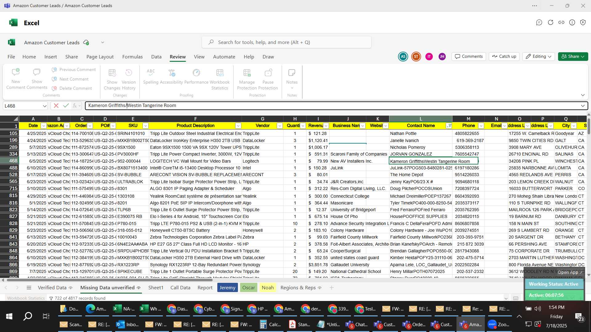Copy link using header link icon
Screen dimensions: 591x332
click(x=561, y=22)
